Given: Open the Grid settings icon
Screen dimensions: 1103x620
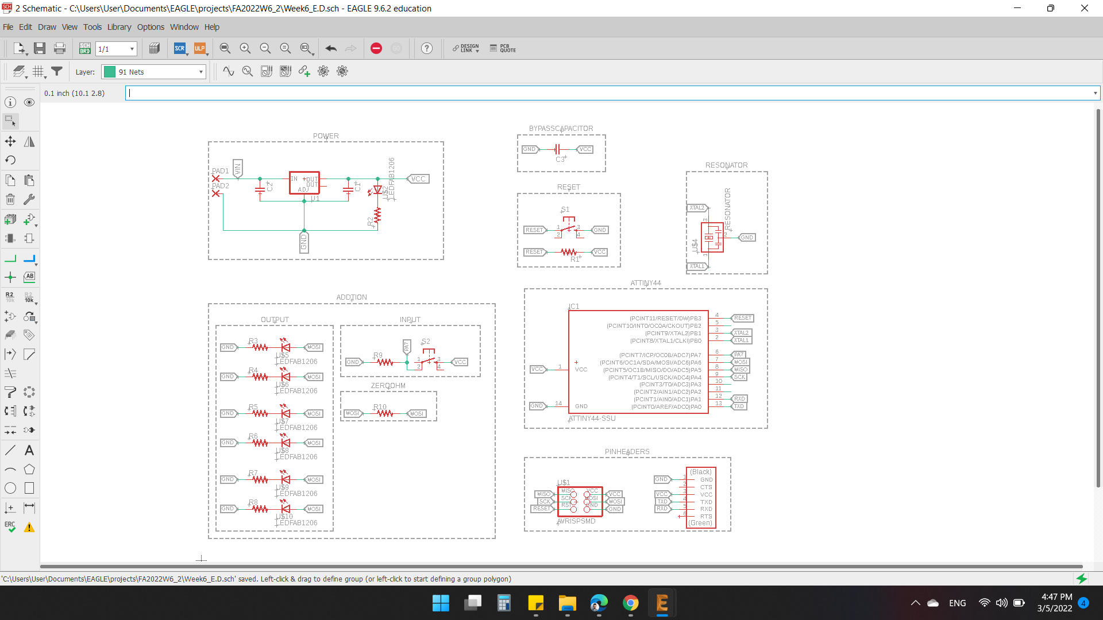Looking at the screenshot, I should (x=38, y=72).
